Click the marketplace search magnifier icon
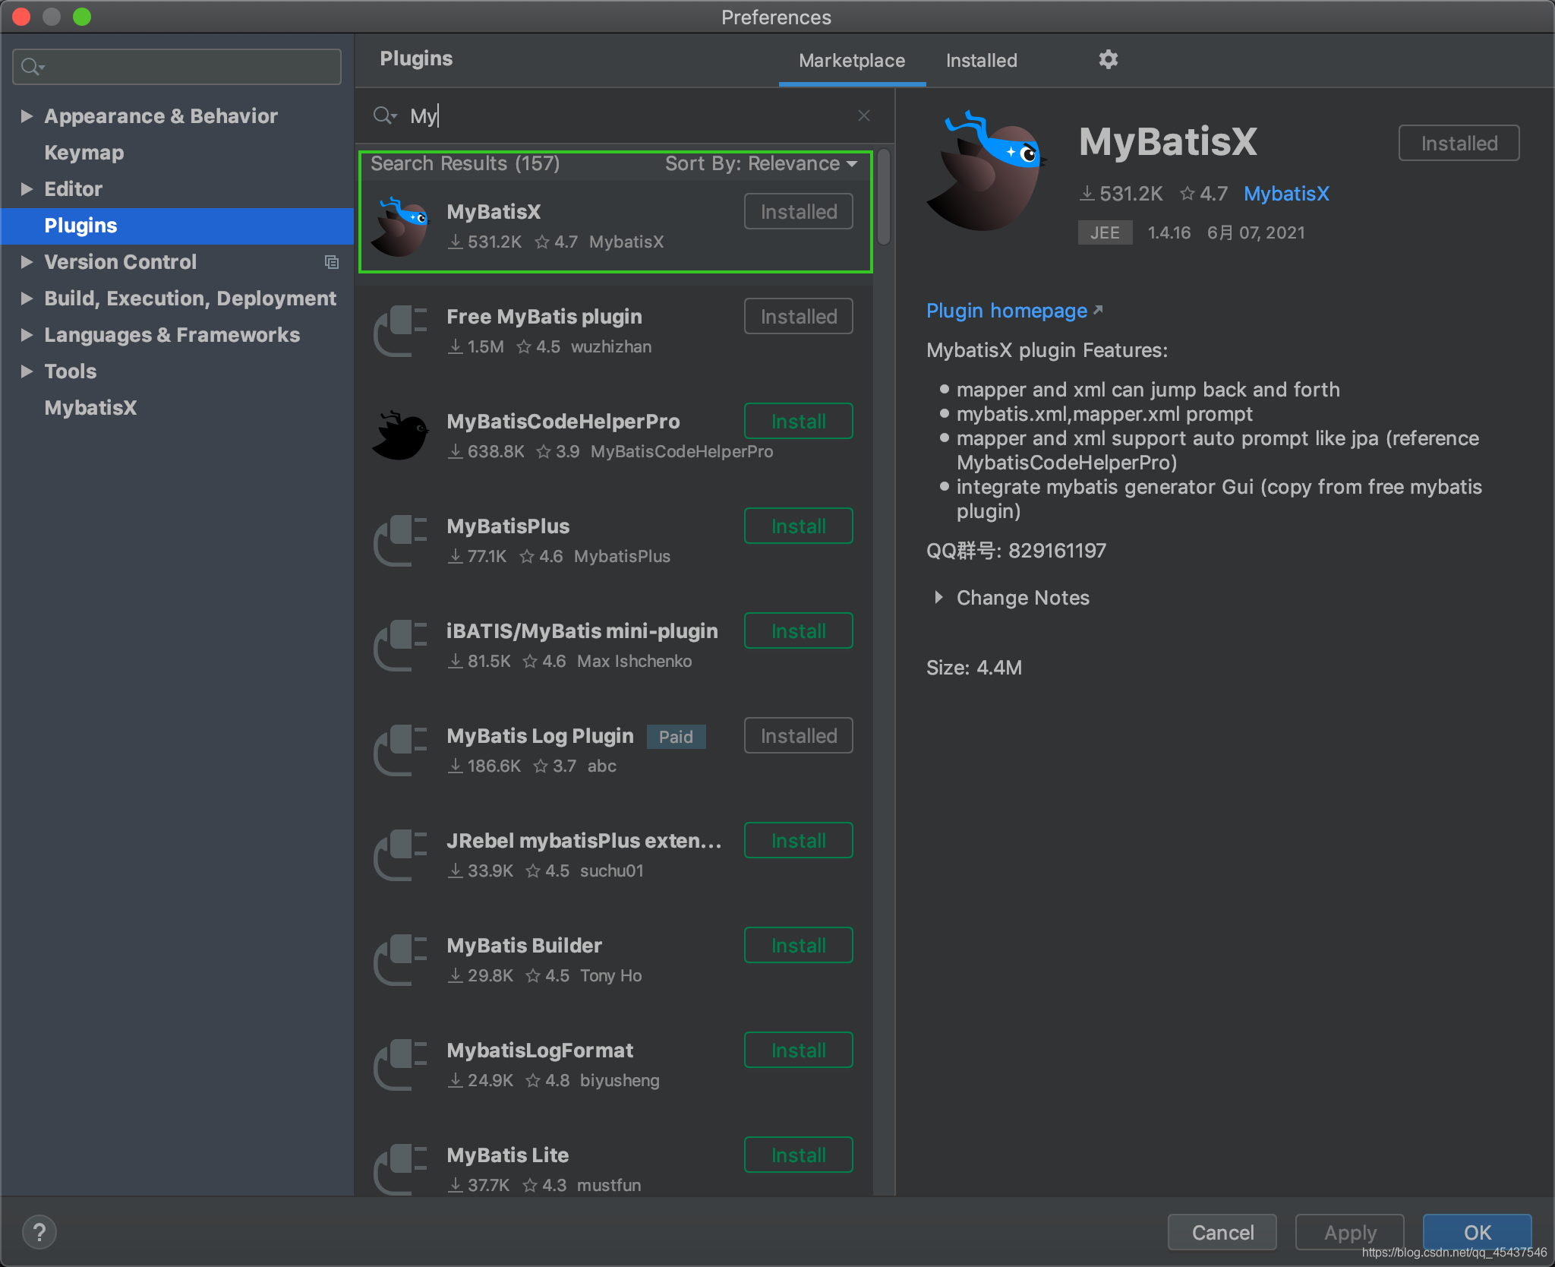Screen dimensions: 1555x1267 pos(384,115)
